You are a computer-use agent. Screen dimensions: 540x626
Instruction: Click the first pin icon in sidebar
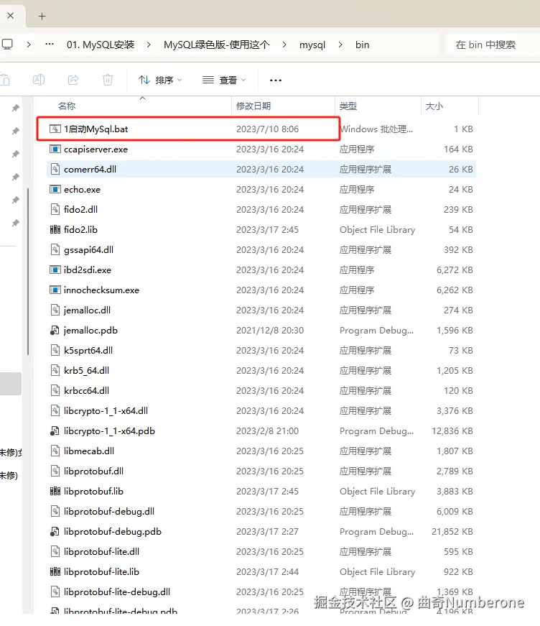[16, 108]
